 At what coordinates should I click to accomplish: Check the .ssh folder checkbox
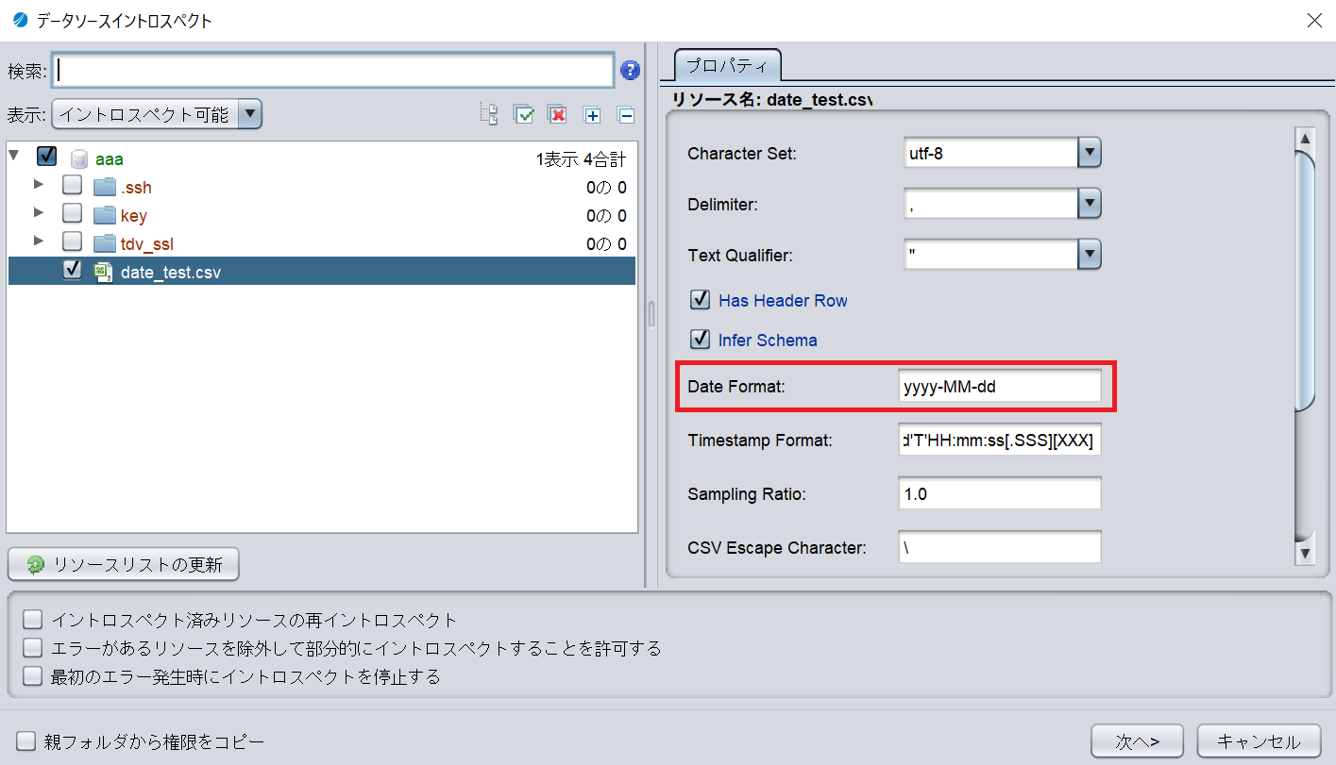(x=72, y=185)
